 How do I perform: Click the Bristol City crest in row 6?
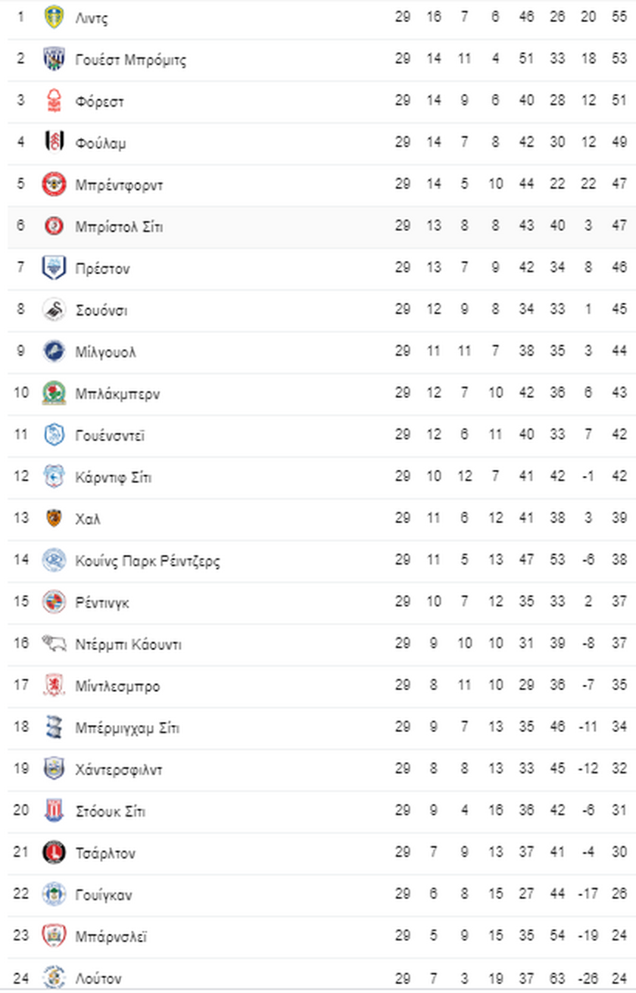pyautogui.click(x=54, y=226)
